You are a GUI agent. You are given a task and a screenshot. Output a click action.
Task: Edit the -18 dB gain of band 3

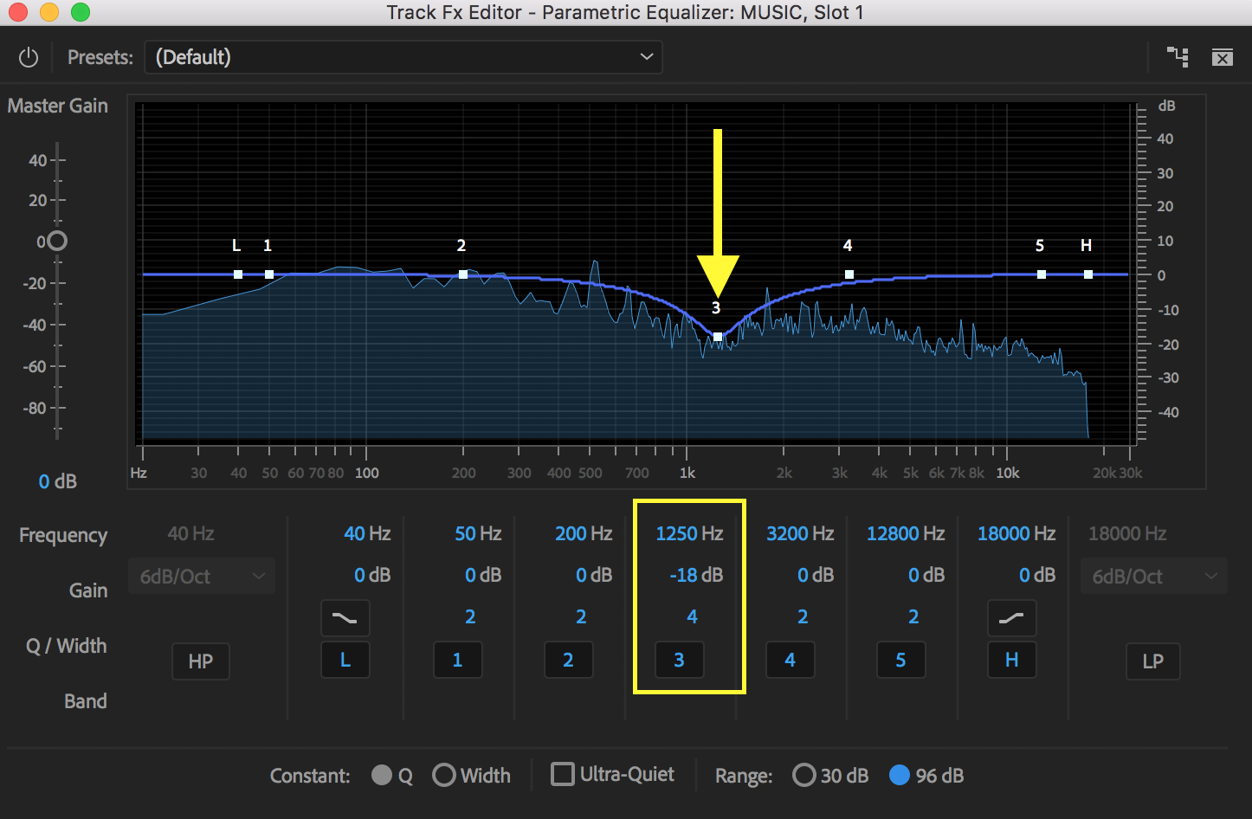tap(696, 575)
